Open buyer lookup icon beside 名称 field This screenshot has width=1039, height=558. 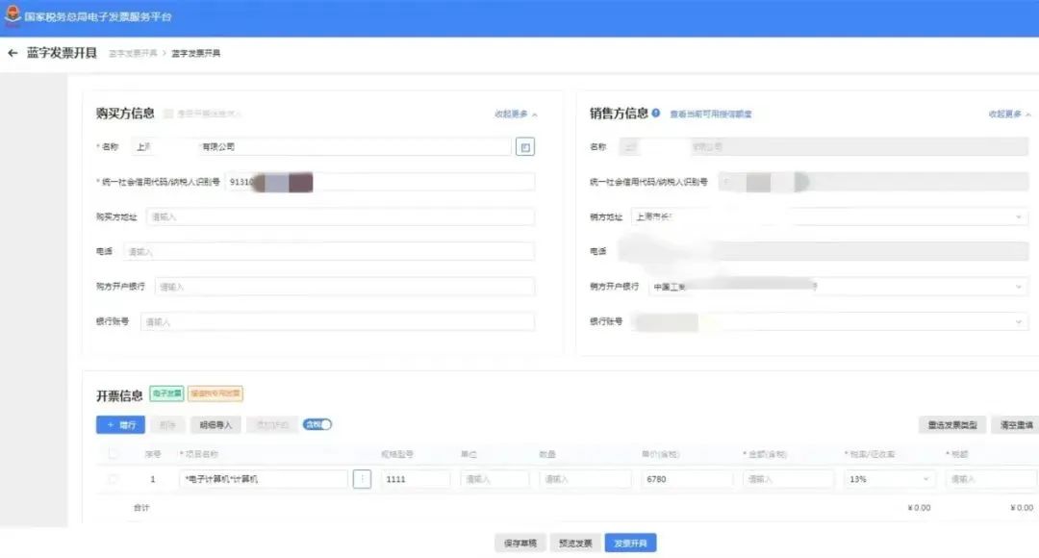tap(524, 147)
